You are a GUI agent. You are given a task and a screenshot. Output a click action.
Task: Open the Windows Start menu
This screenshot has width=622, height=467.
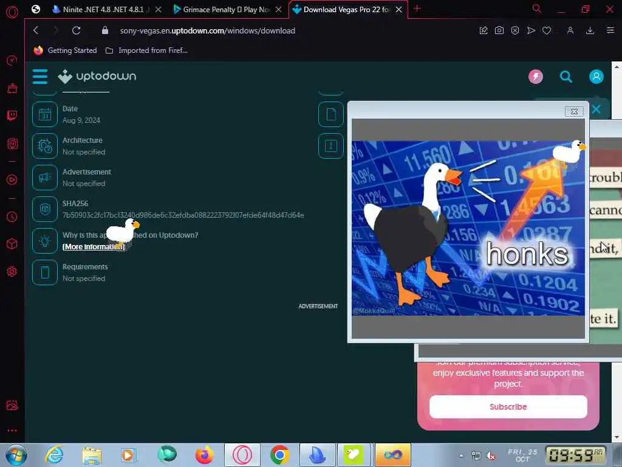tap(16, 455)
